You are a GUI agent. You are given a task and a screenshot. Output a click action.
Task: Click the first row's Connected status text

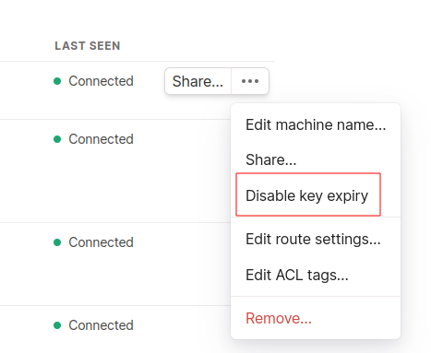click(x=101, y=81)
